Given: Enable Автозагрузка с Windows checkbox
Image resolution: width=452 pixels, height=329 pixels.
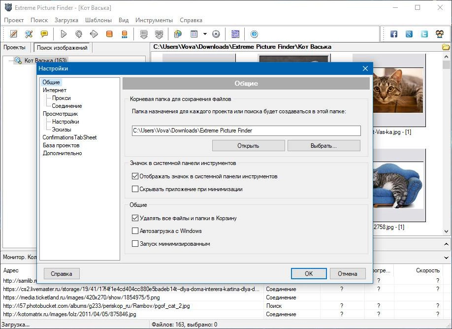Looking at the screenshot, I should [135, 230].
